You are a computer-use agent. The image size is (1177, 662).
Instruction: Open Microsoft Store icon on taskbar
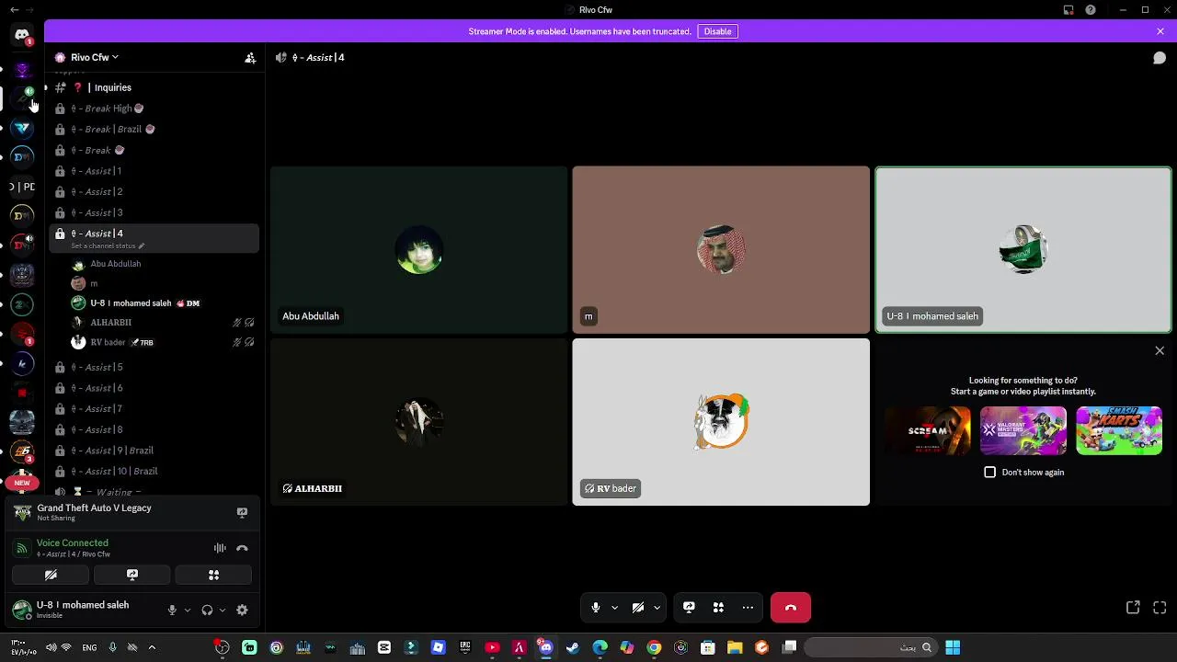708,647
